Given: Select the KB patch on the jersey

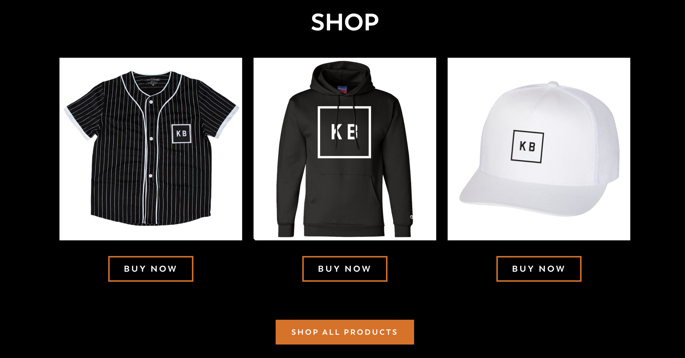Looking at the screenshot, I should point(181,133).
